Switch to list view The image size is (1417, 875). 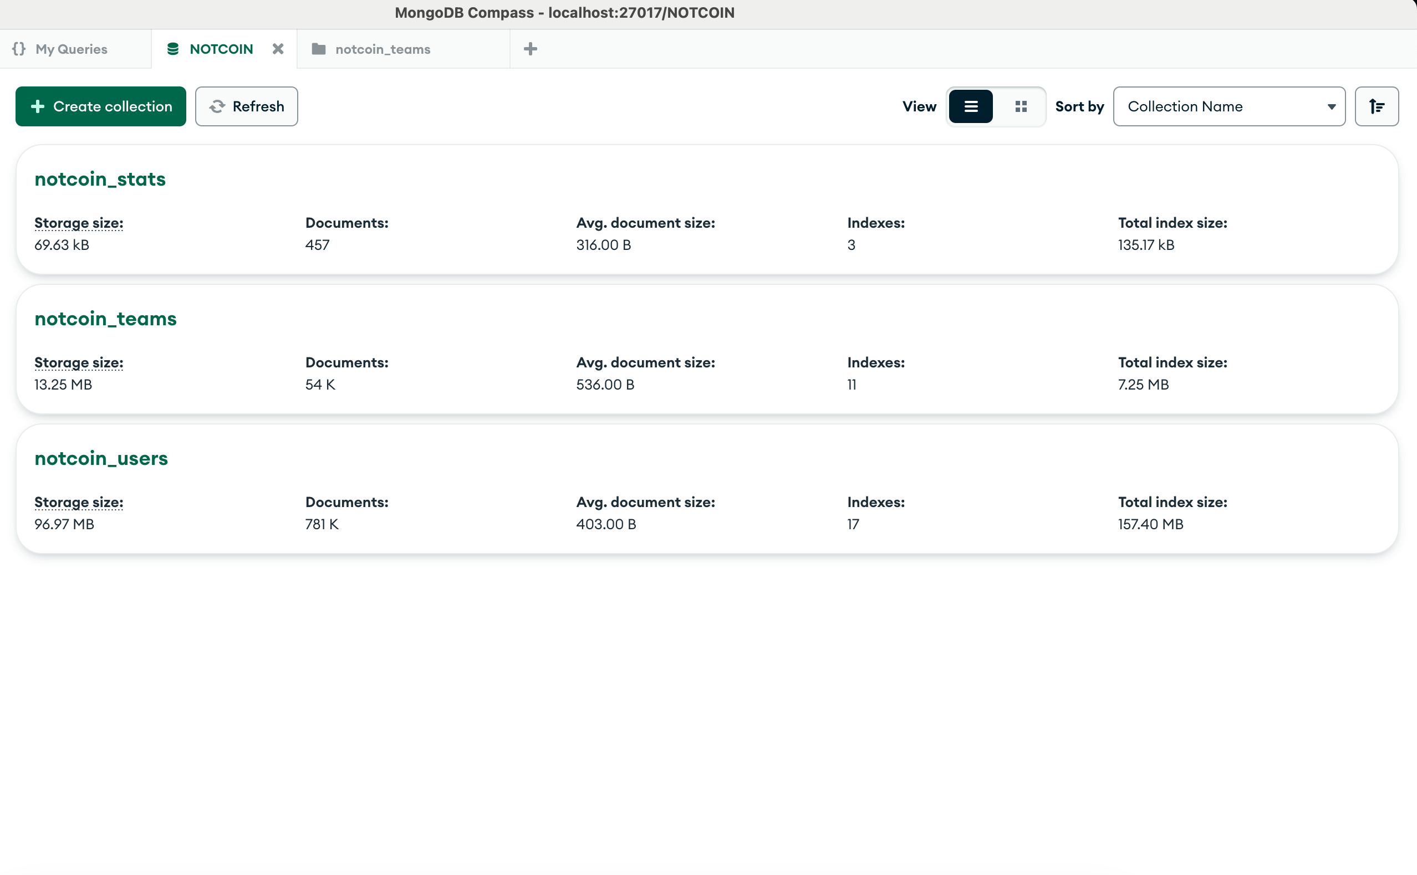click(x=971, y=106)
